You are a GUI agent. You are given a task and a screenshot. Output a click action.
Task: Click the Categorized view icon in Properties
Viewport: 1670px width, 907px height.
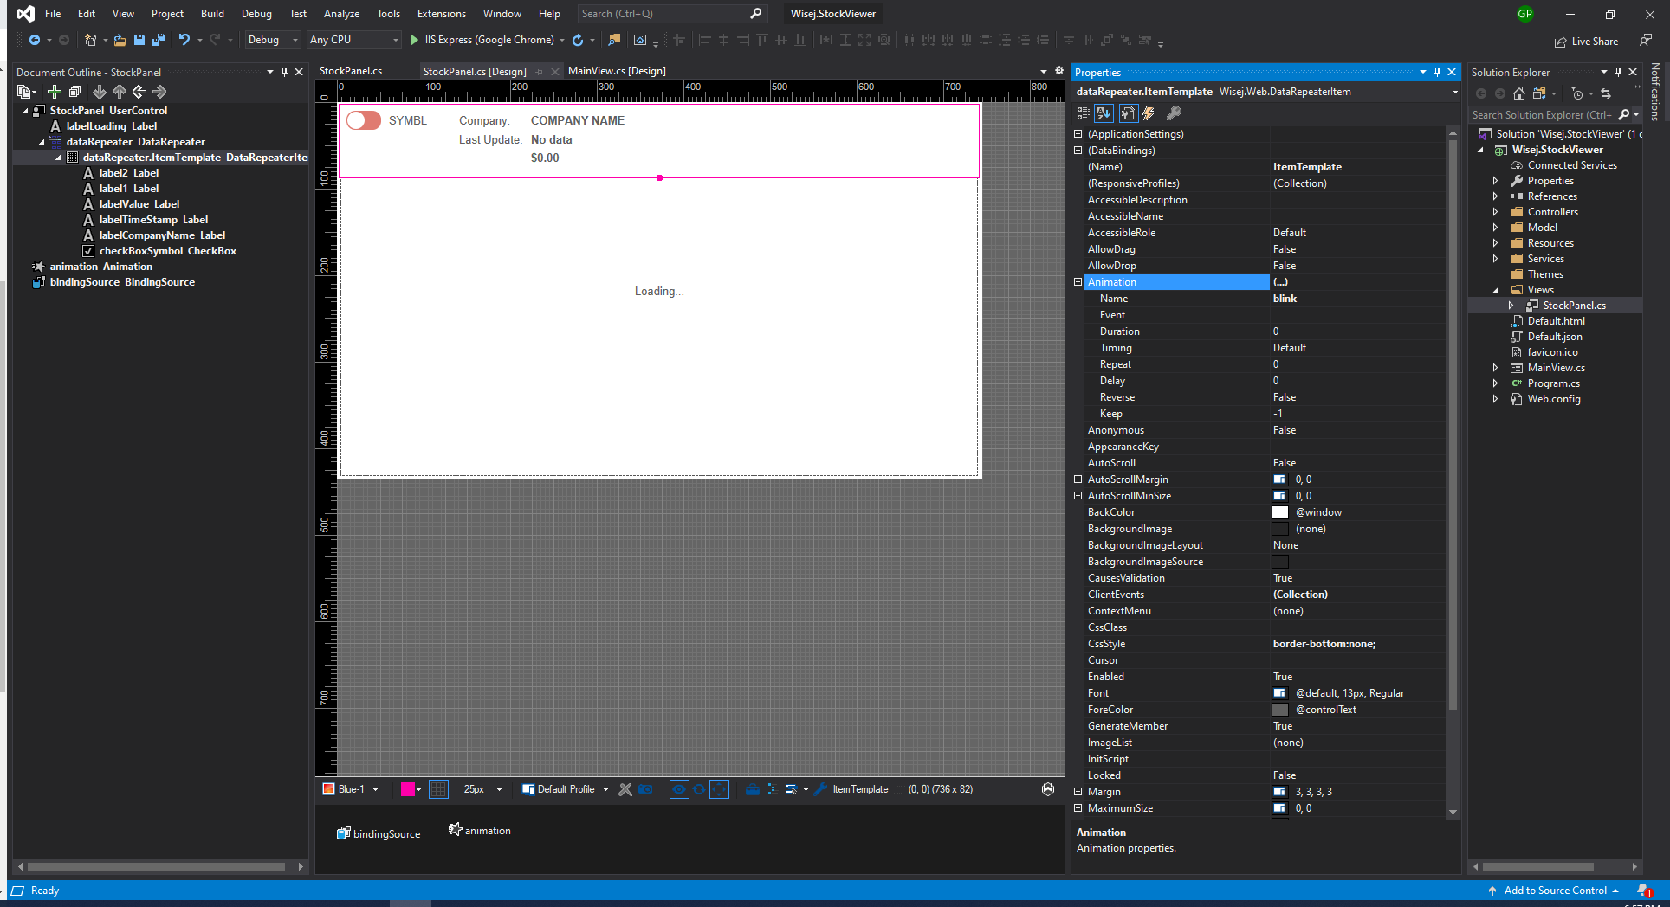tap(1083, 113)
